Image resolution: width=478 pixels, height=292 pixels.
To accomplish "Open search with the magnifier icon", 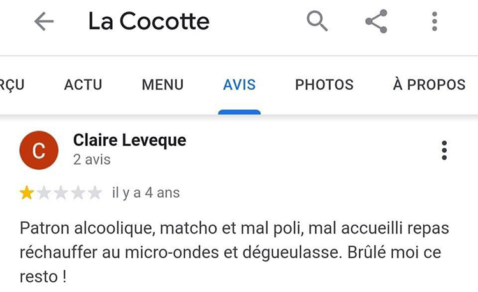I will 317,22.
